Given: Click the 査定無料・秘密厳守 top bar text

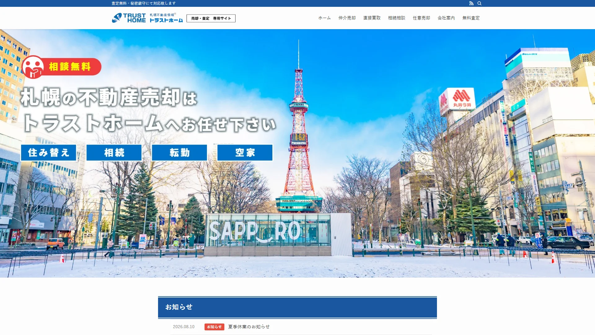Looking at the screenshot, I should click(144, 3).
